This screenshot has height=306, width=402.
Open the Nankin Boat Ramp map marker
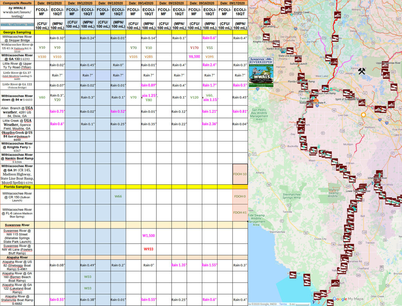pyautogui.click(x=276, y=44)
